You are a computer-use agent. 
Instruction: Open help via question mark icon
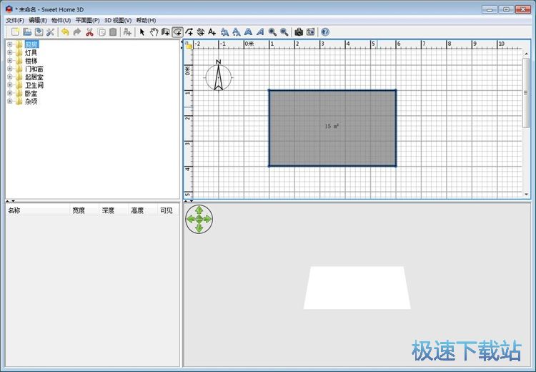pos(325,32)
